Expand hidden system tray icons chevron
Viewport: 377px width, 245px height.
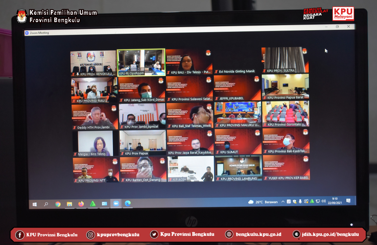[x=283, y=202]
